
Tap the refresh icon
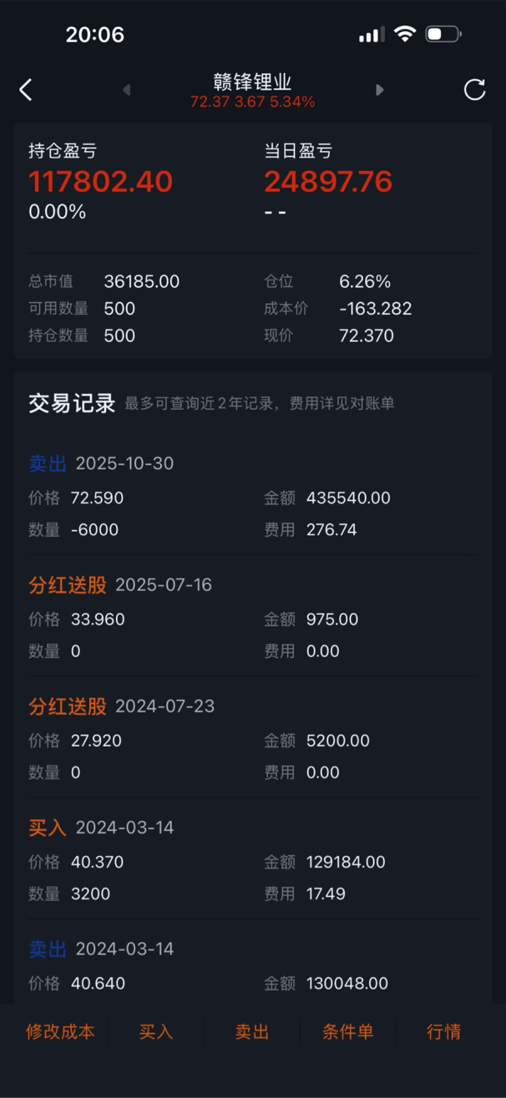[x=474, y=90]
